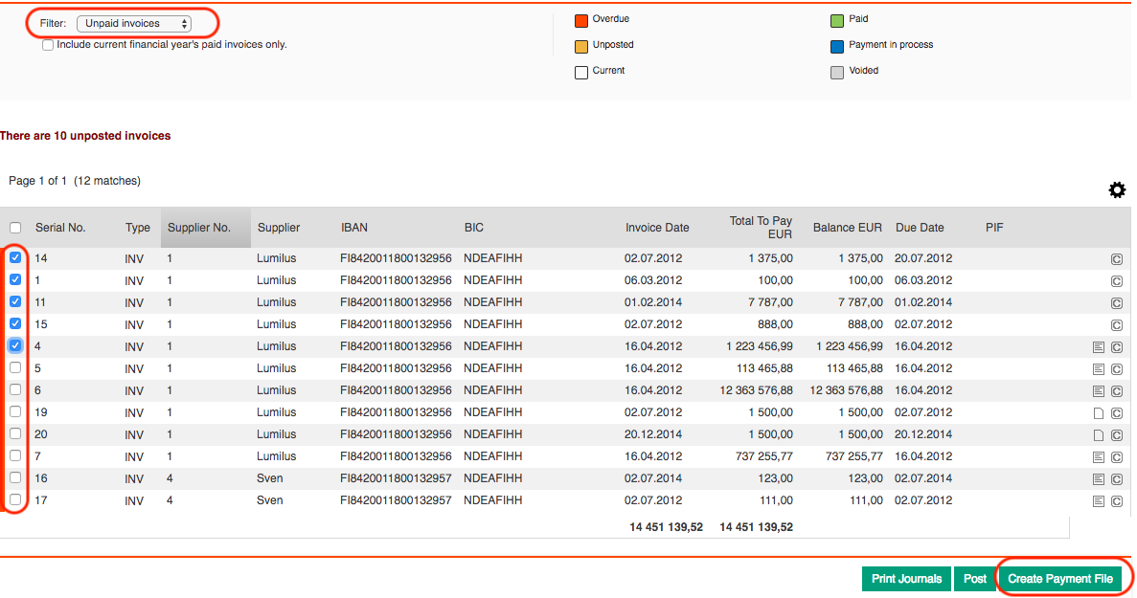Open table settings gear icon
The height and width of the screenshot is (598, 1137).
pyautogui.click(x=1117, y=190)
